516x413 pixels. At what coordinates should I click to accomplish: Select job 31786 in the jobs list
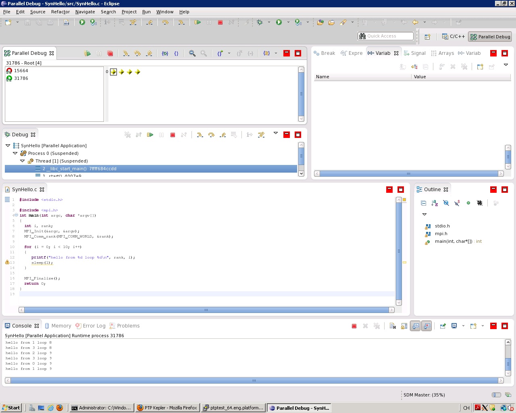point(21,78)
